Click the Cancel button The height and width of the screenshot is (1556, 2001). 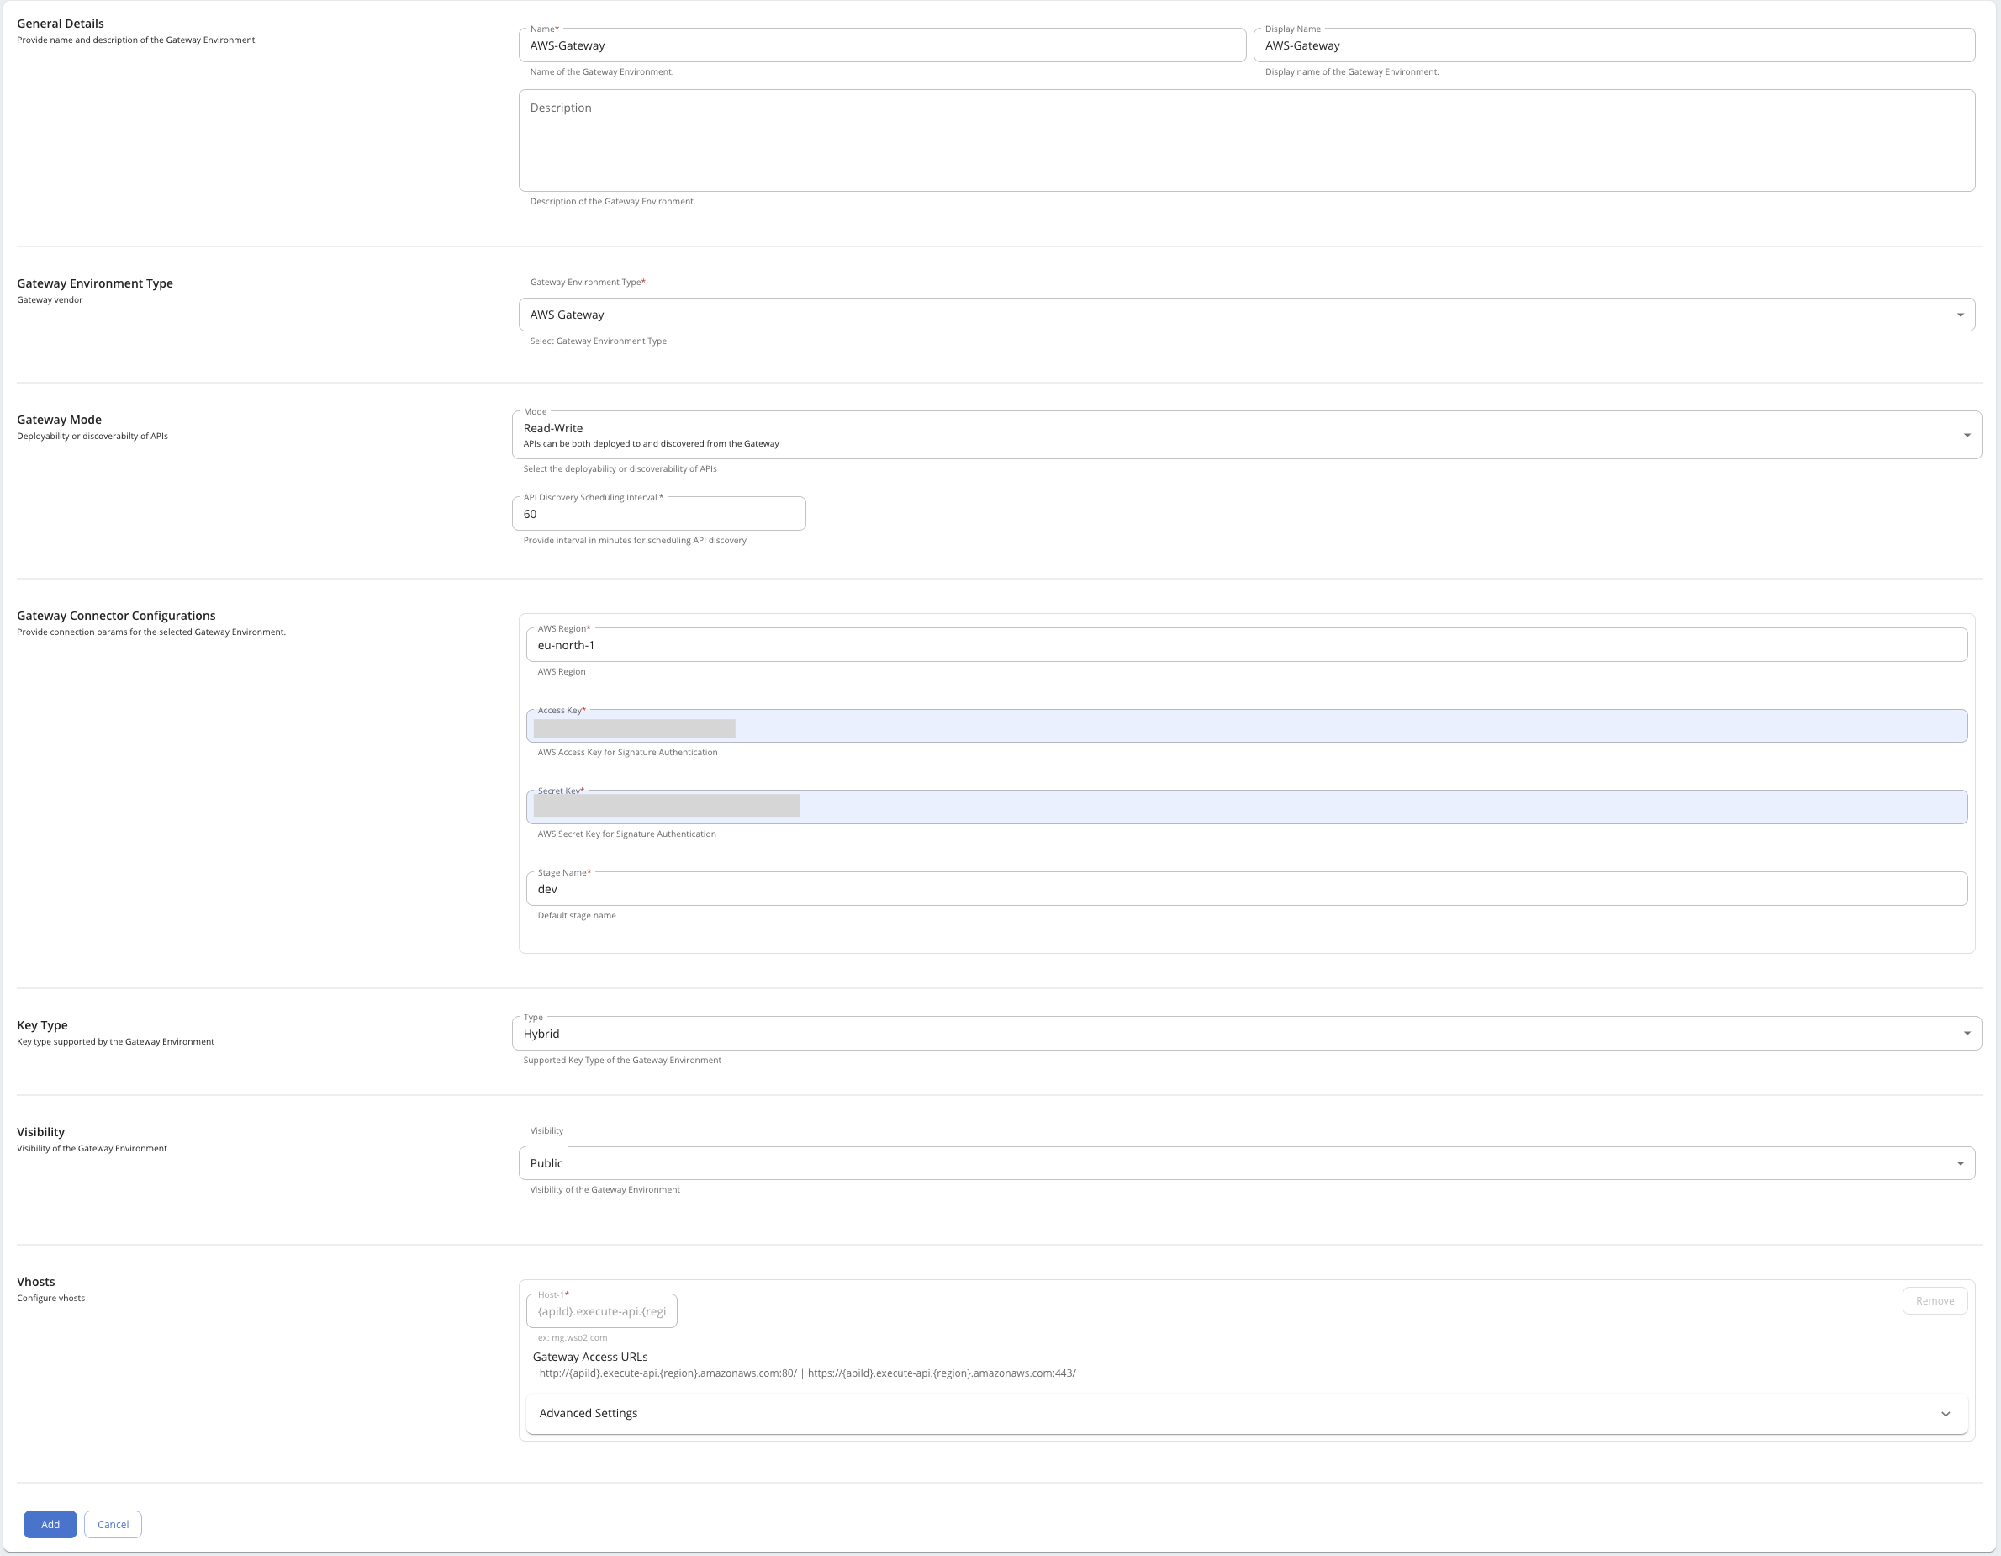tap(113, 1524)
